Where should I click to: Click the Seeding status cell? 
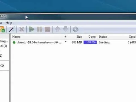104,42
